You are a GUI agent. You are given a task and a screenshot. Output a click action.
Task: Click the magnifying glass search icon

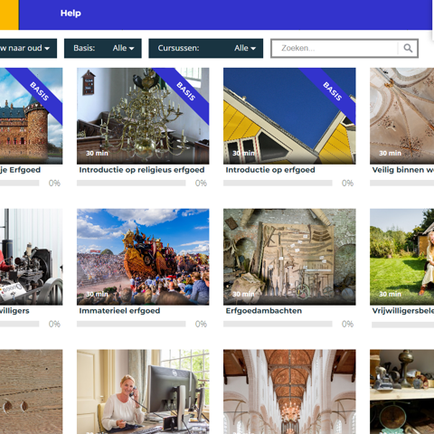(x=408, y=48)
